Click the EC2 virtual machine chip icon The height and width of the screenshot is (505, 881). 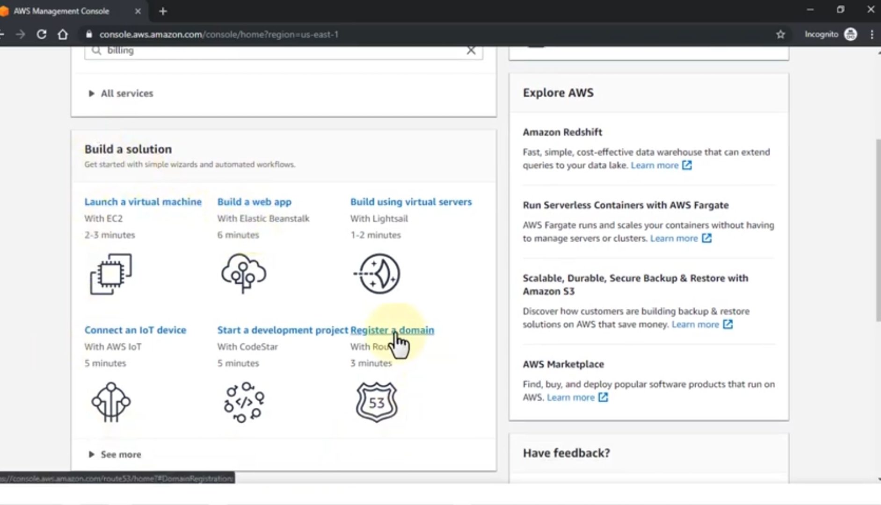tap(111, 274)
